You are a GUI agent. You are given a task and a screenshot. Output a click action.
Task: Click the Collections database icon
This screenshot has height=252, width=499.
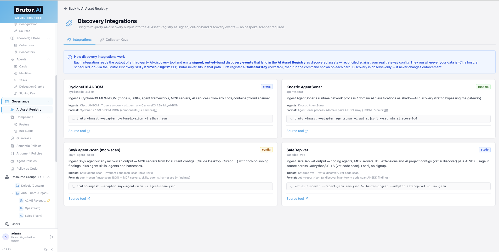16,45
